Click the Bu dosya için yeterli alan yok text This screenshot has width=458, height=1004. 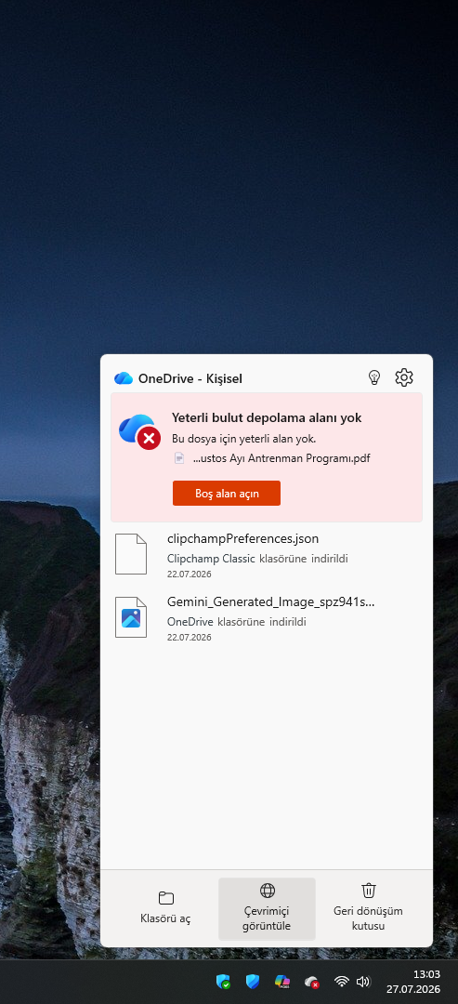(x=244, y=439)
